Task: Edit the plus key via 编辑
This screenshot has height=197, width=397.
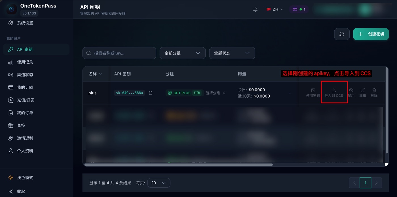Action: coord(363,93)
